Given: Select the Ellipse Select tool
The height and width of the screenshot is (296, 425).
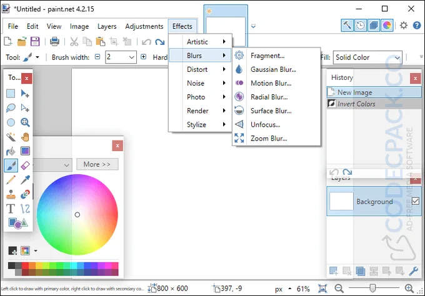Looking at the screenshot, I should pyautogui.click(x=11, y=122).
